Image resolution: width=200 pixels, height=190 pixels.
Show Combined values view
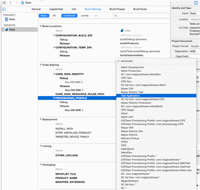[x=69, y=16]
